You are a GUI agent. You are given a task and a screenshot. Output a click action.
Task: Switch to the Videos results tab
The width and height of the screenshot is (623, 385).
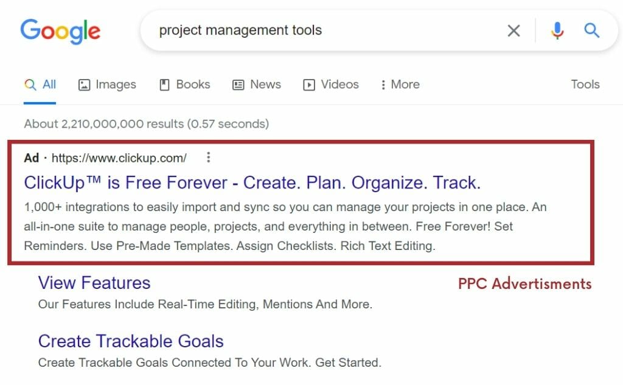point(339,85)
